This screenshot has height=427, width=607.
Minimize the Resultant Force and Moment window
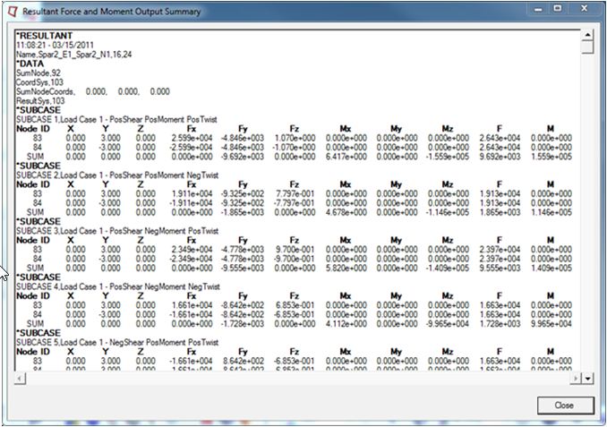click(x=536, y=10)
